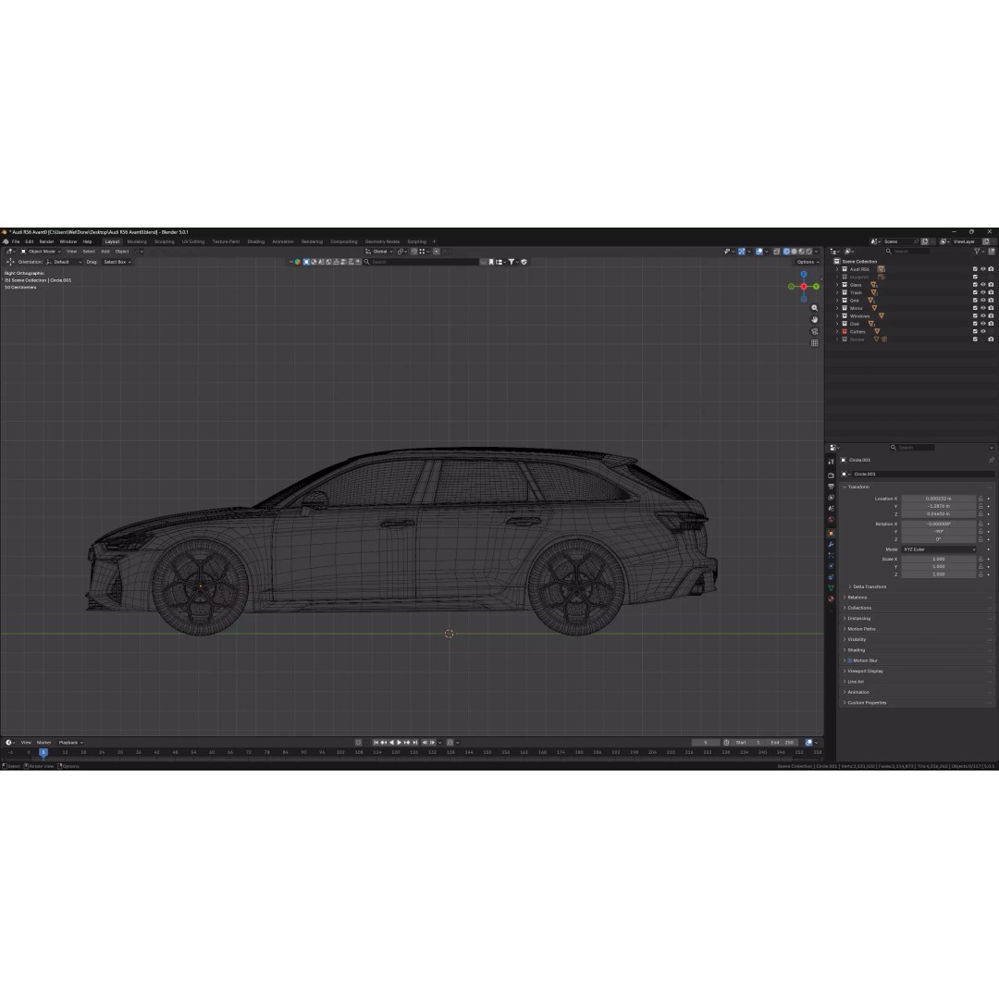Viewport: 999px width, 999px height.
Task: Uncheck the Disk collection checkbox
Action: pos(975,324)
